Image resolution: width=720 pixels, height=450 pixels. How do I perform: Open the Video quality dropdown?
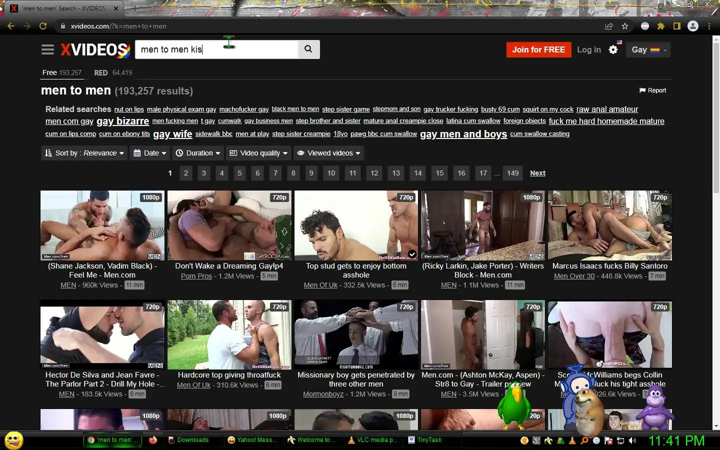tap(258, 153)
